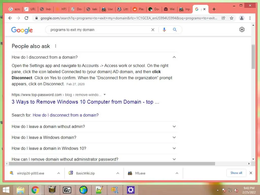Viewport: 260px width, 195px height.
Task: Switch to the 'Inp' HFS tab
Action: (185, 9)
